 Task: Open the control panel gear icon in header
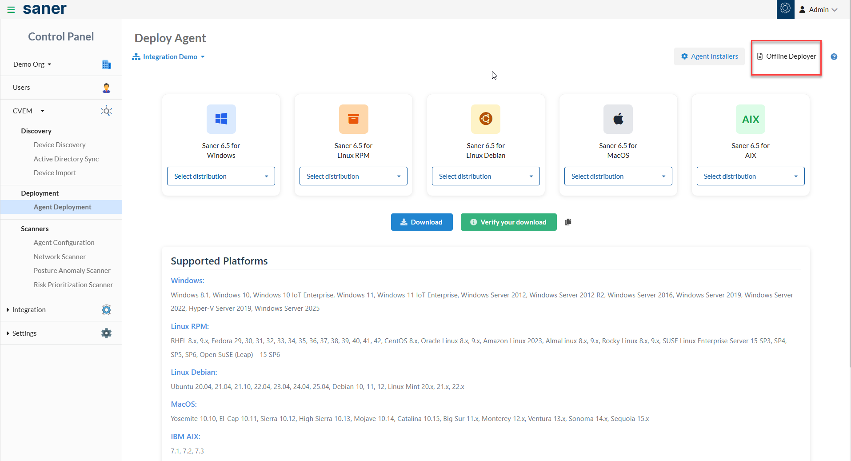click(x=785, y=9)
